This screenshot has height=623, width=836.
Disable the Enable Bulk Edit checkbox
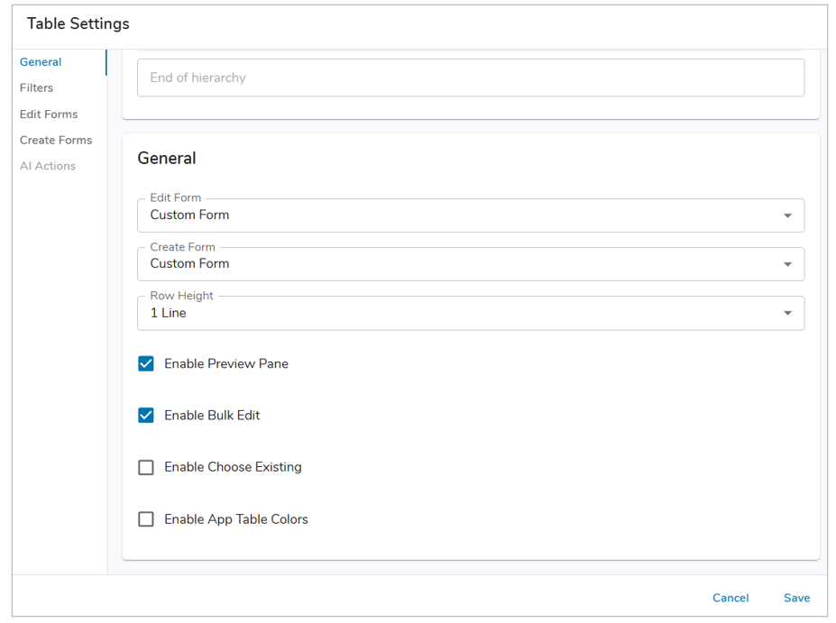click(146, 416)
